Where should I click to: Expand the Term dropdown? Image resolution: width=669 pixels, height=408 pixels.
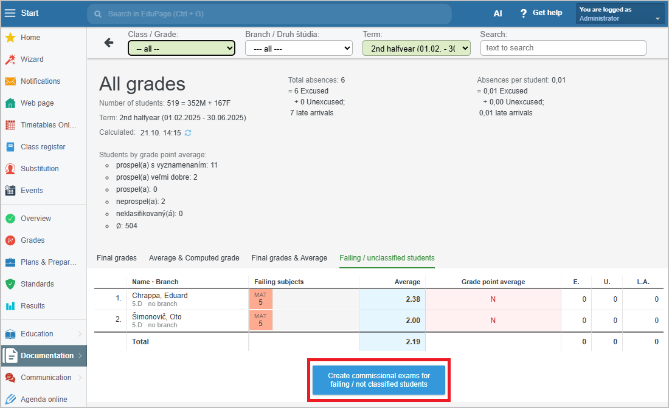416,48
